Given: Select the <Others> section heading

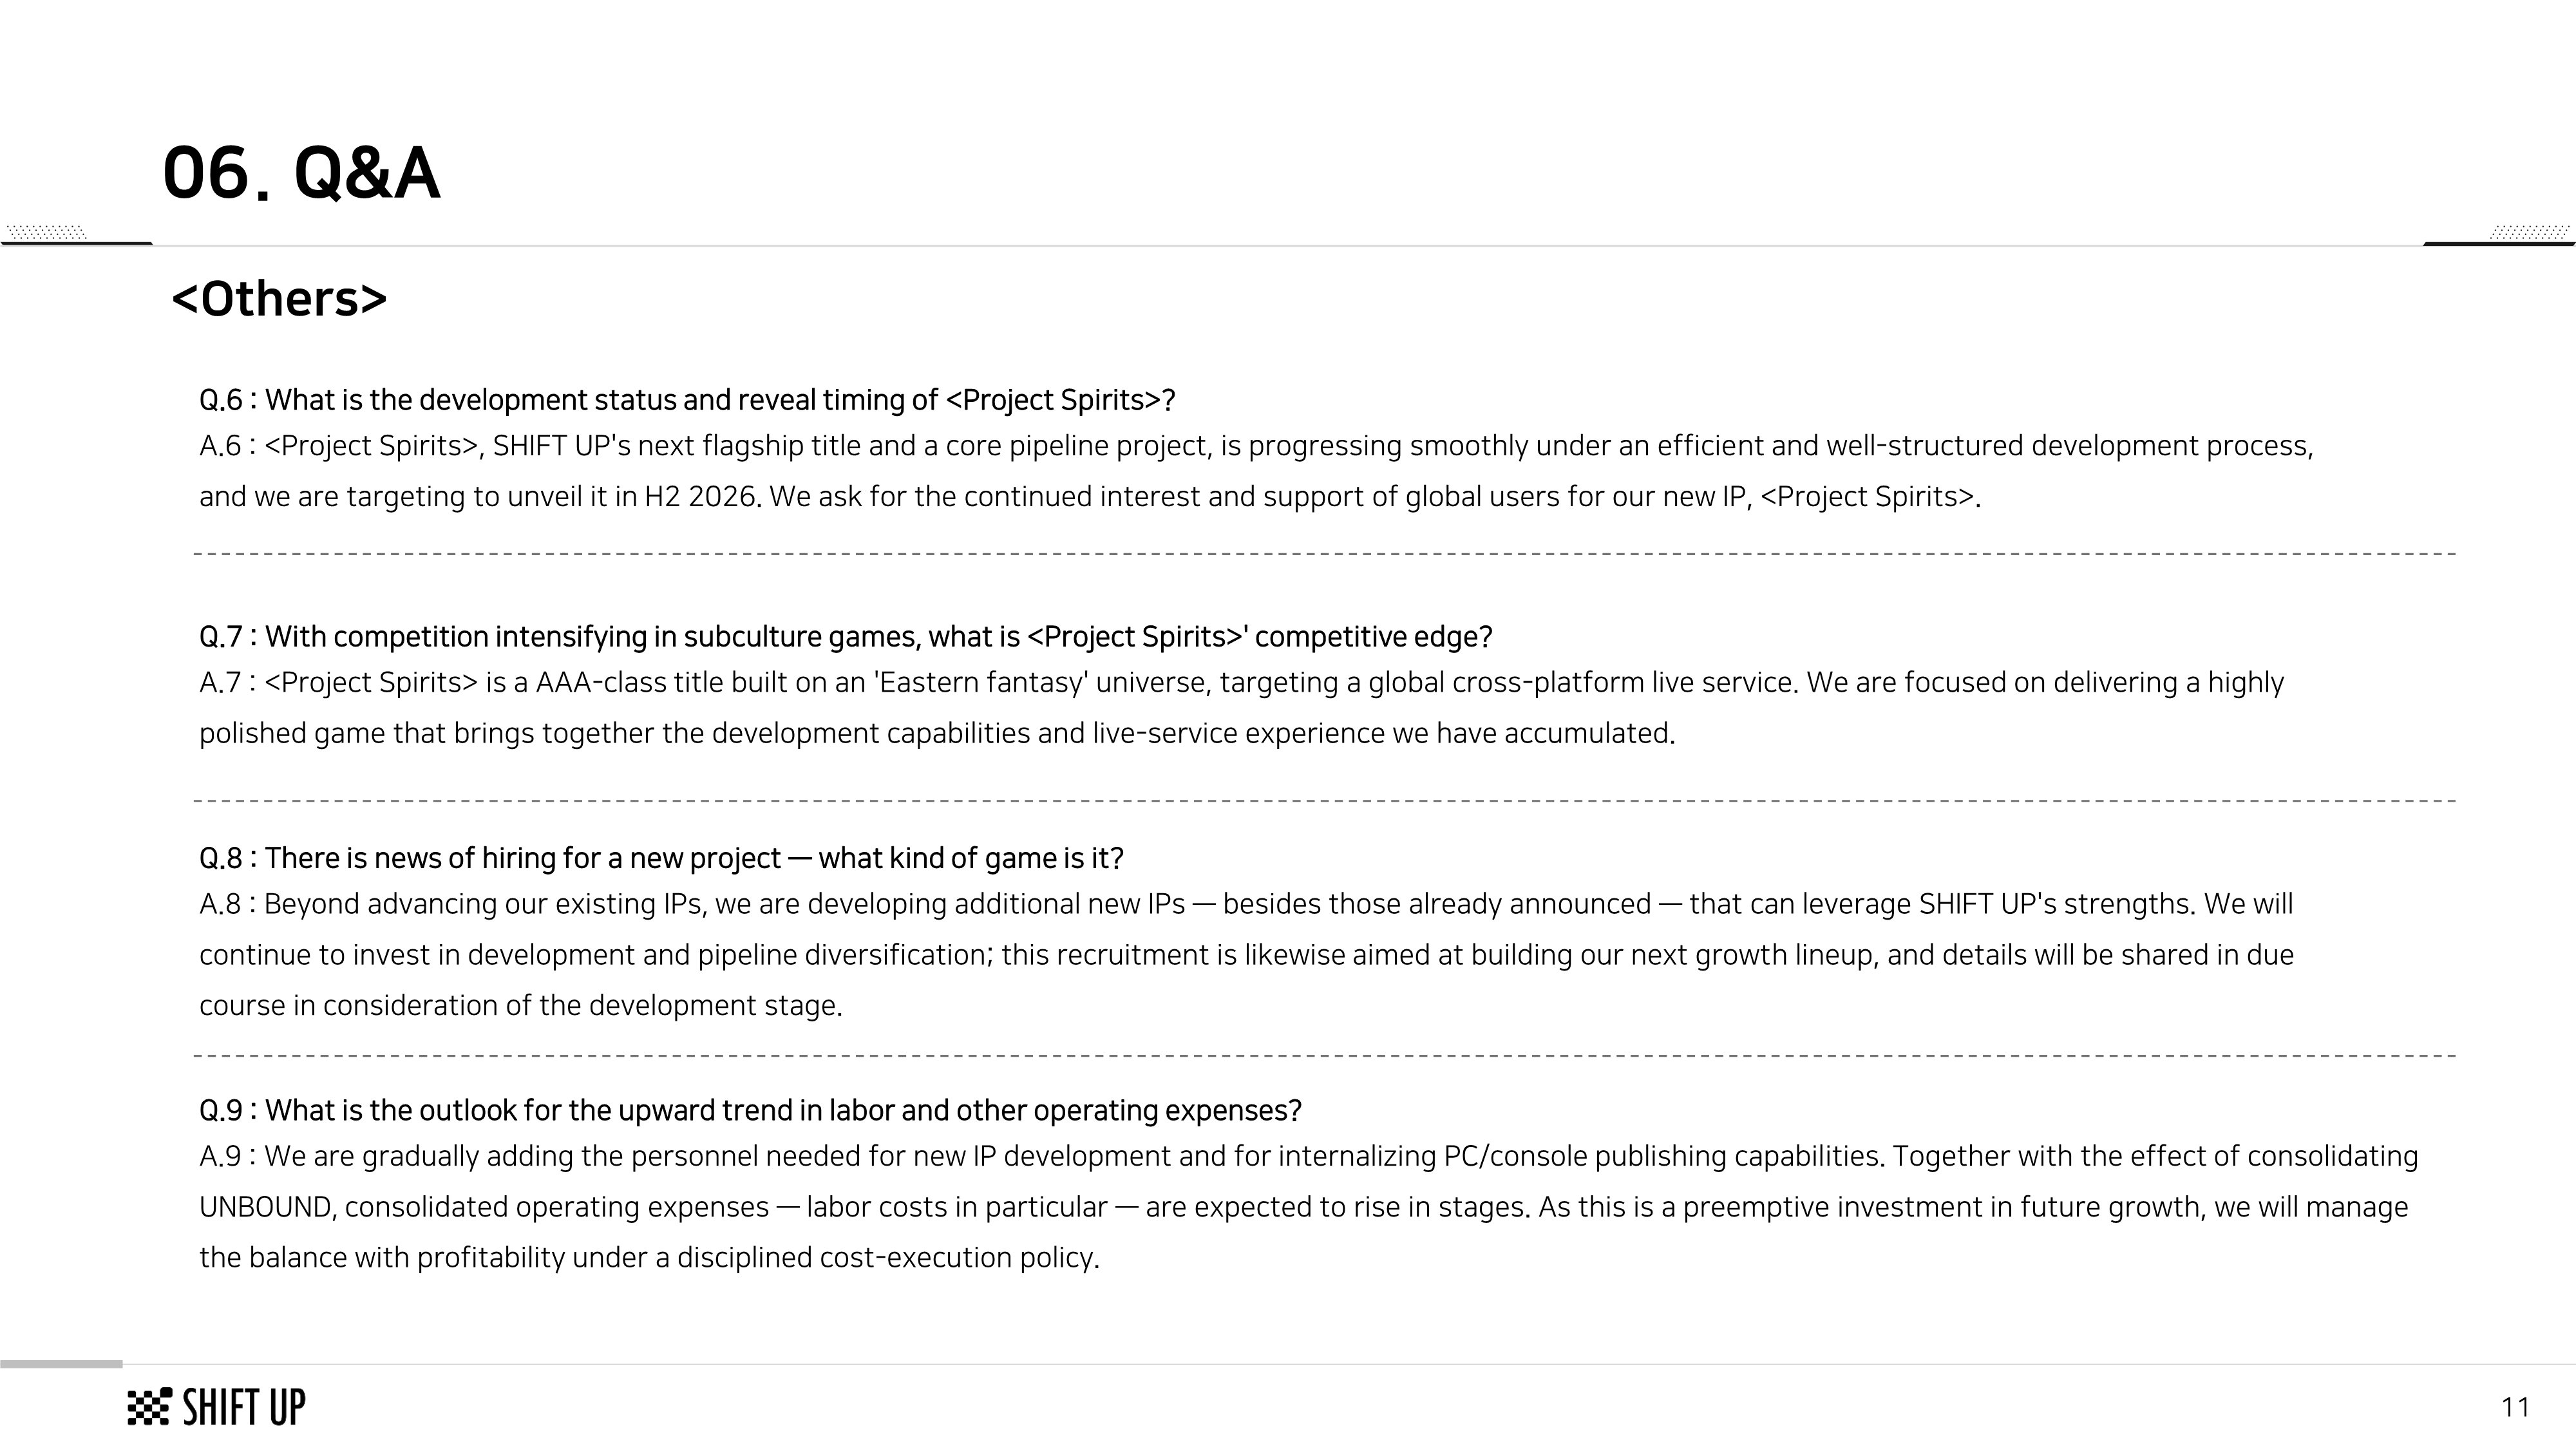Looking at the screenshot, I should tap(279, 298).
